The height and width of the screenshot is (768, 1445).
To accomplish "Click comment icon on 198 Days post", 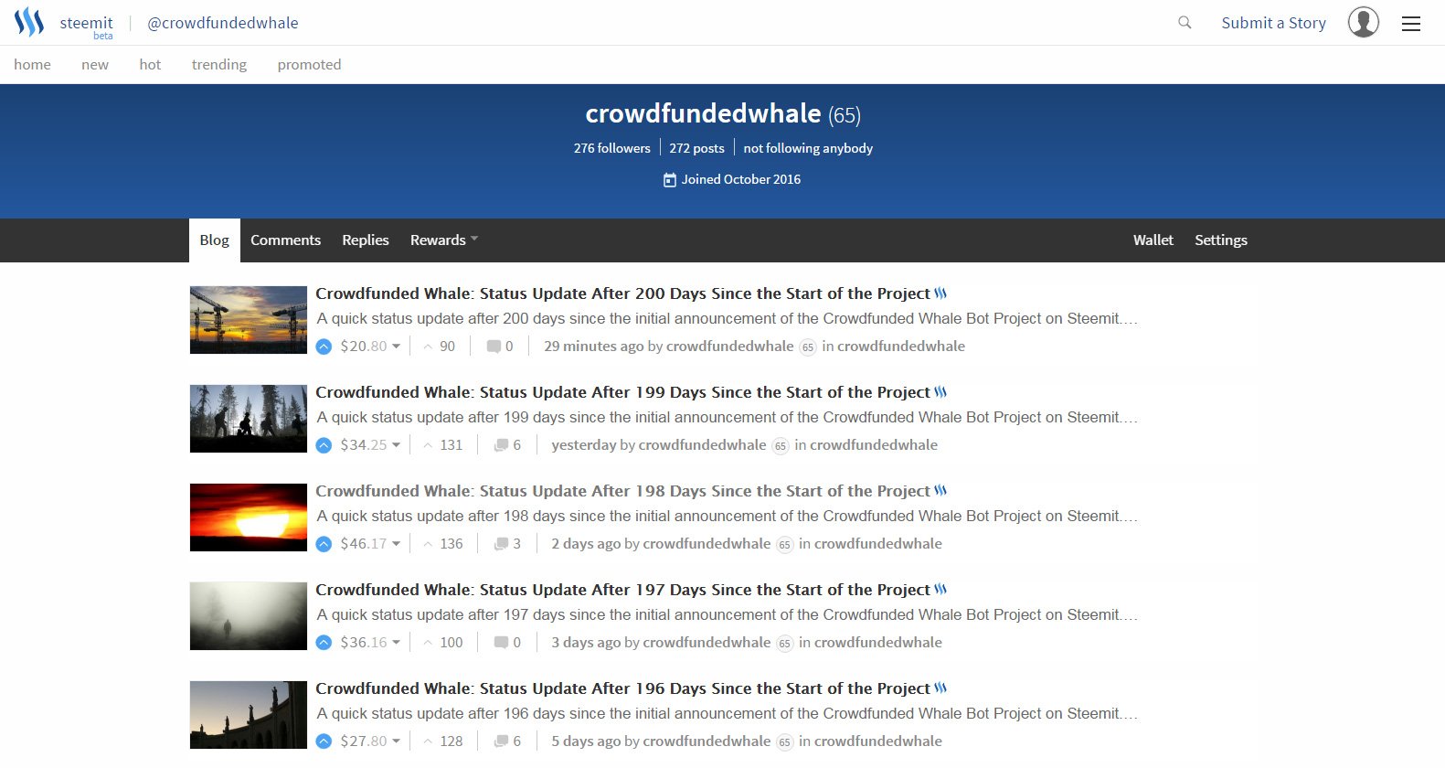I will [x=501, y=544].
